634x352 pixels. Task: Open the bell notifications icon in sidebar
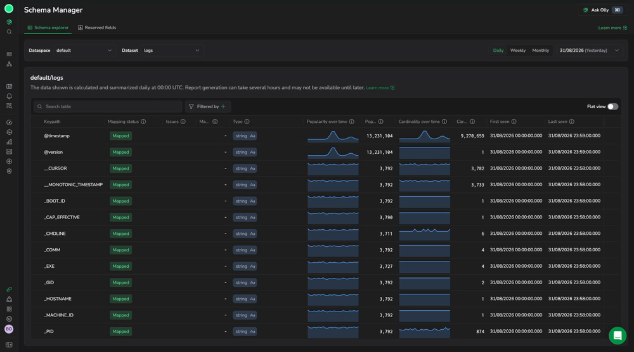click(9, 96)
